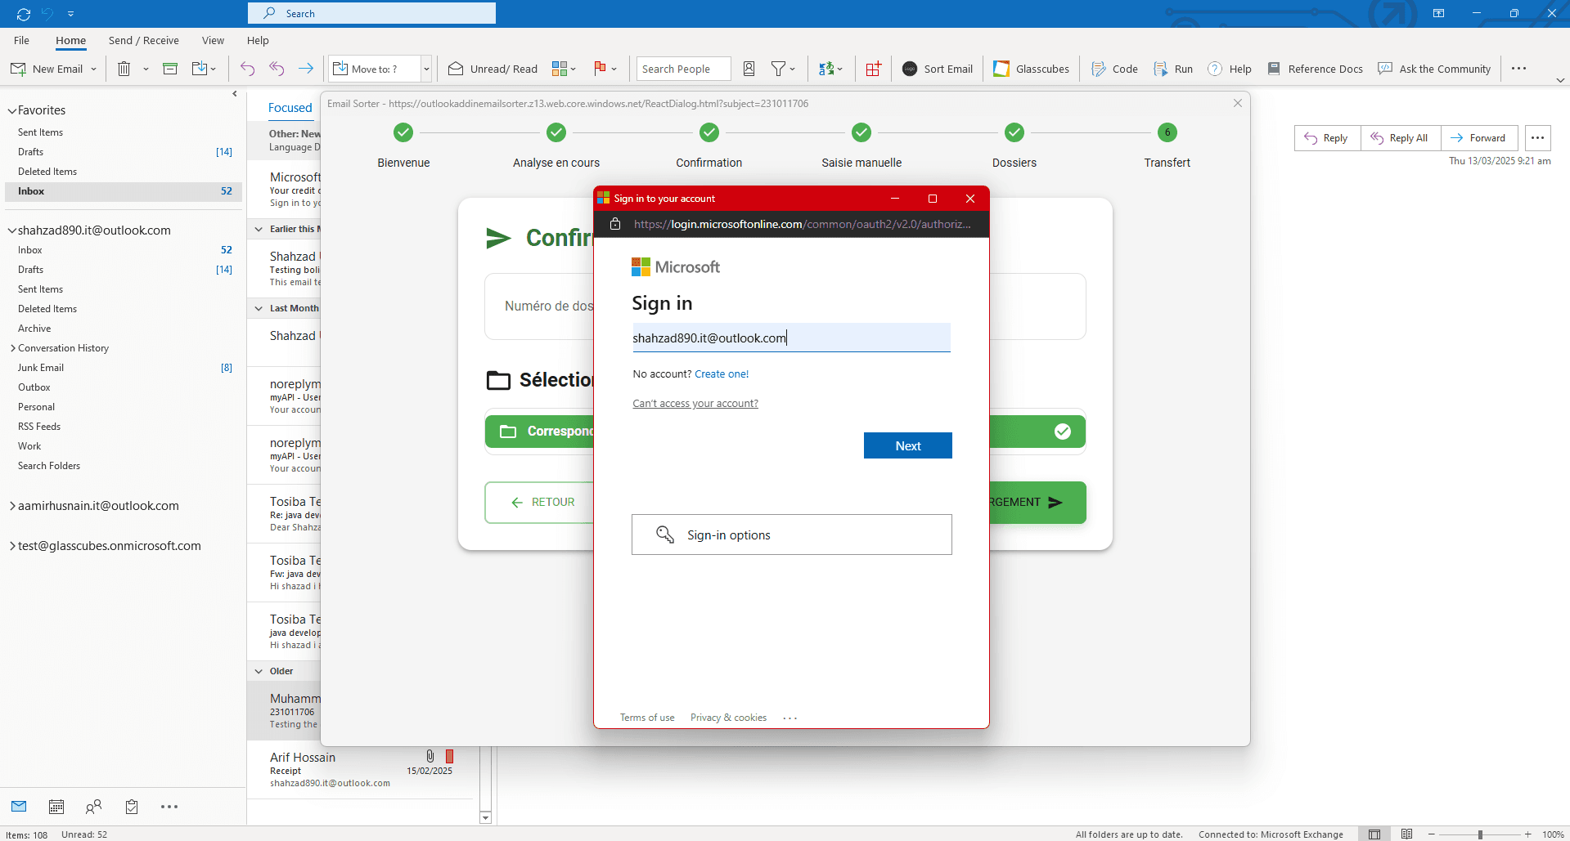The height and width of the screenshot is (841, 1570).
Task: Switch to the Calendar view icon
Action: (x=56, y=807)
